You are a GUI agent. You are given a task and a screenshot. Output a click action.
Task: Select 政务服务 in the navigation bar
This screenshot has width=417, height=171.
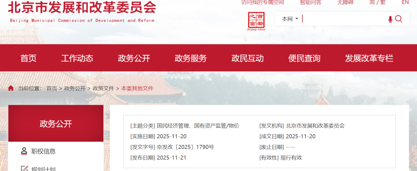click(191, 59)
